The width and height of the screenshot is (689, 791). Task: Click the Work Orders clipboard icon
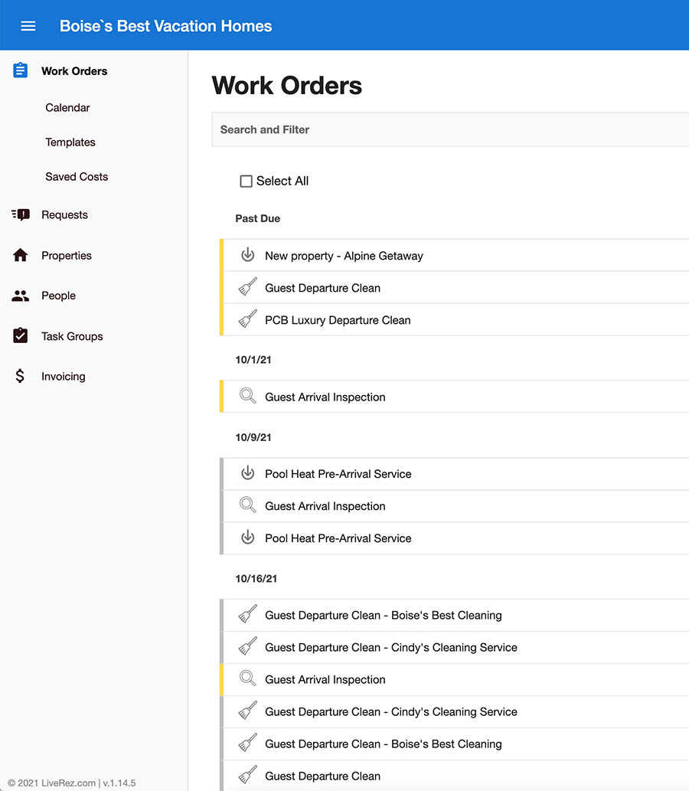(20, 70)
